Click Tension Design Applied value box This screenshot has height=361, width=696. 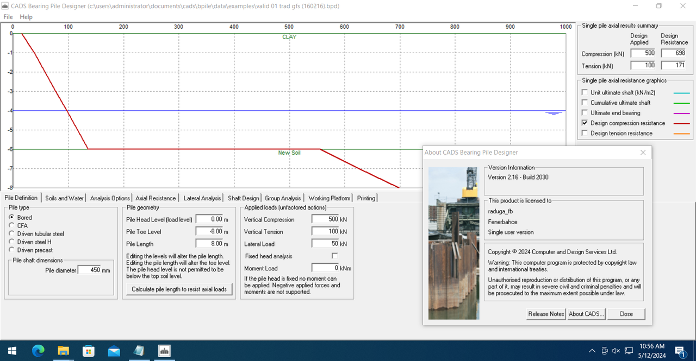[x=643, y=65]
